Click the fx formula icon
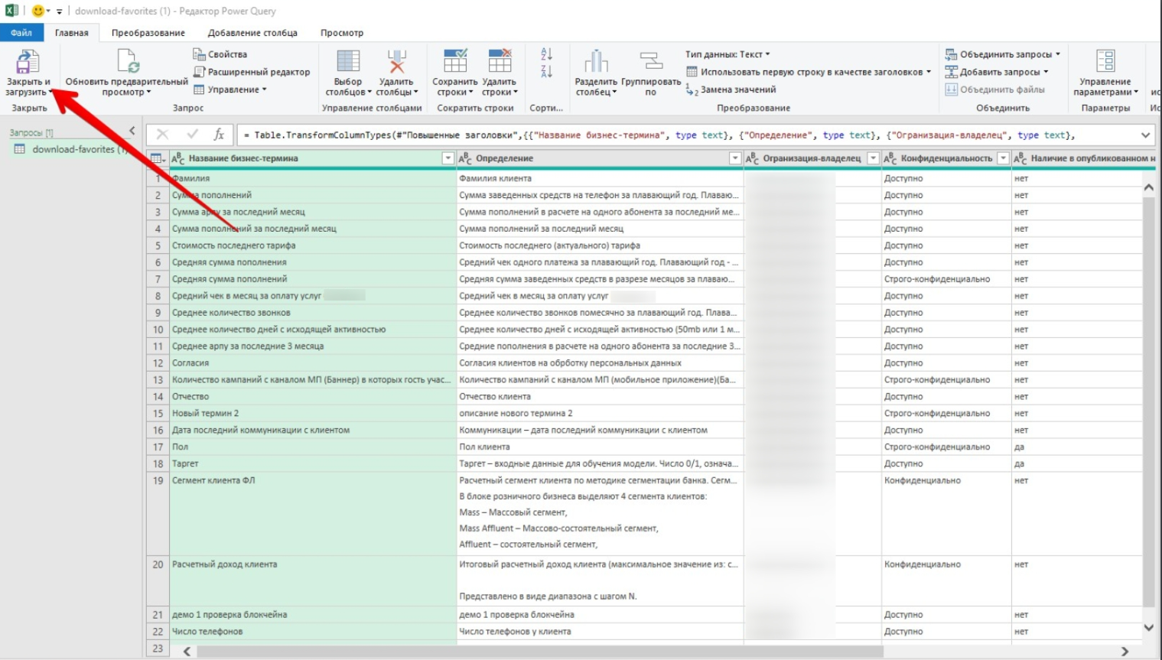The width and height of the screenshot is (1162, 660). (x=219, y=135)
